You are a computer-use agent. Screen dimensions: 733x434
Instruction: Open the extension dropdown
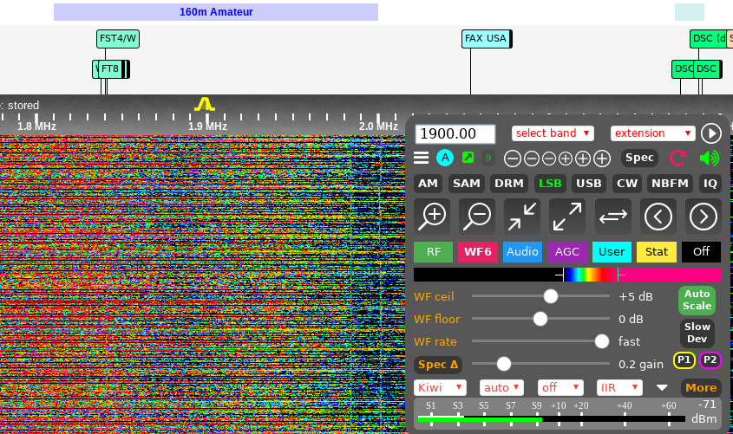(x=652, y=133)
